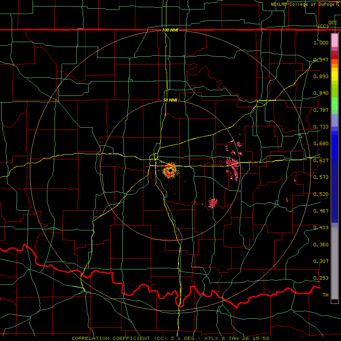Click the 0.467 value on color scale

[x=321, y=211]
